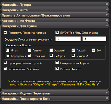Tick the Хороший standing checkbox

tap(51, 50)
